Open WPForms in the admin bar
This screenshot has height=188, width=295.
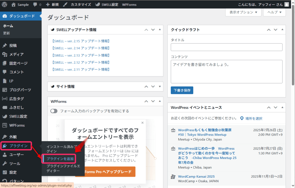coord(129,5)
